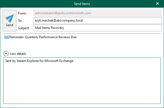Click the "To:" label
The image size is (164, 108).
[x=20, y=21]
